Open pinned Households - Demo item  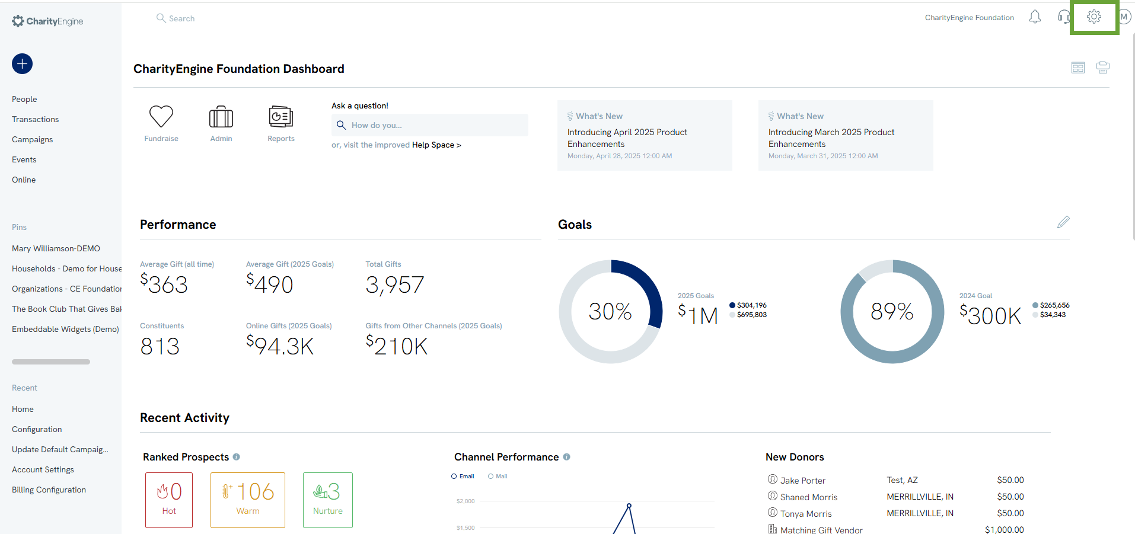[66, 268]
